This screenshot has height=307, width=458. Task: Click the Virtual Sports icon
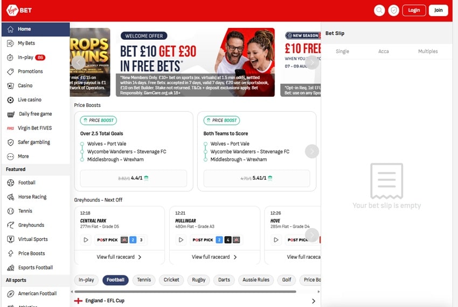(x=11, y=239)
